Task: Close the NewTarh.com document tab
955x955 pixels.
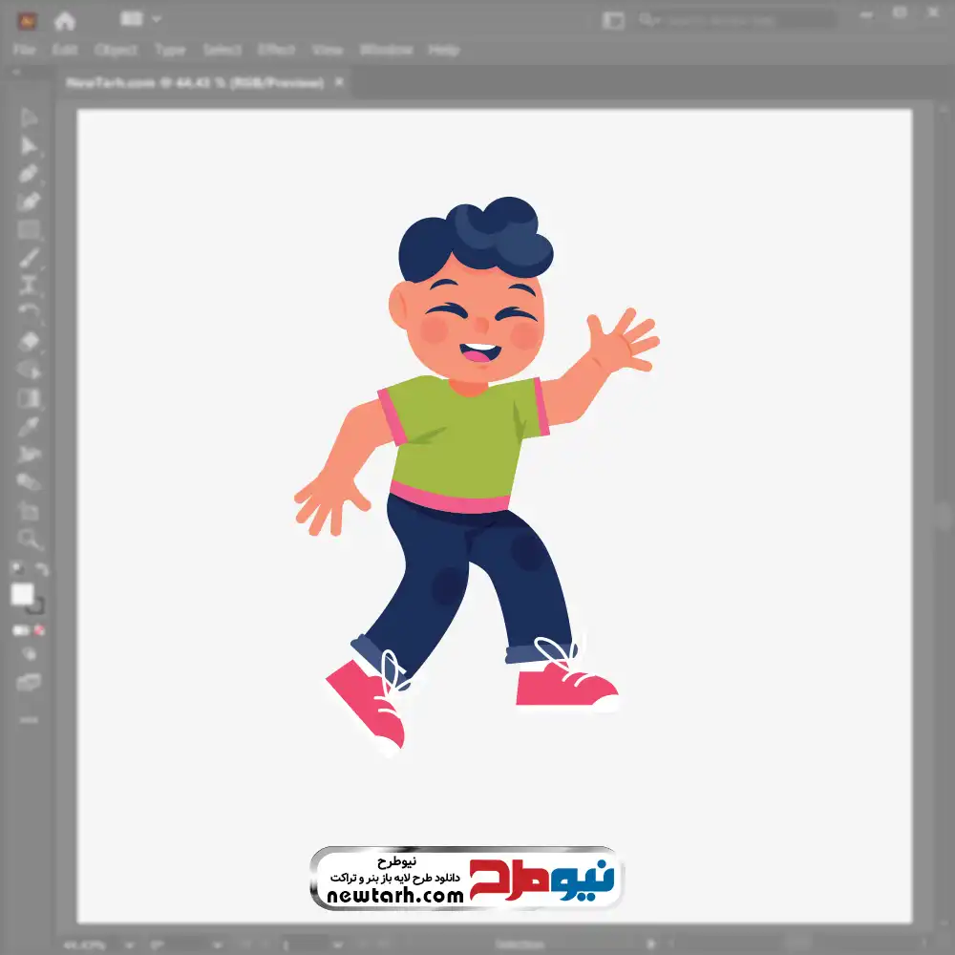Action: 338,83
